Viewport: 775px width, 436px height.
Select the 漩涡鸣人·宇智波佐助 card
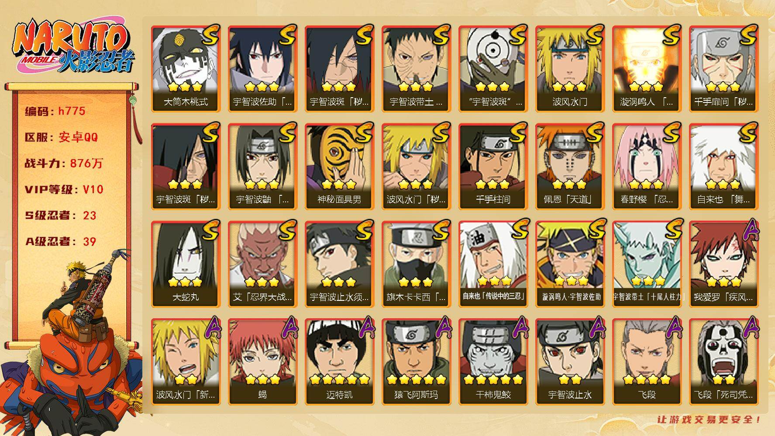[570, 264]
